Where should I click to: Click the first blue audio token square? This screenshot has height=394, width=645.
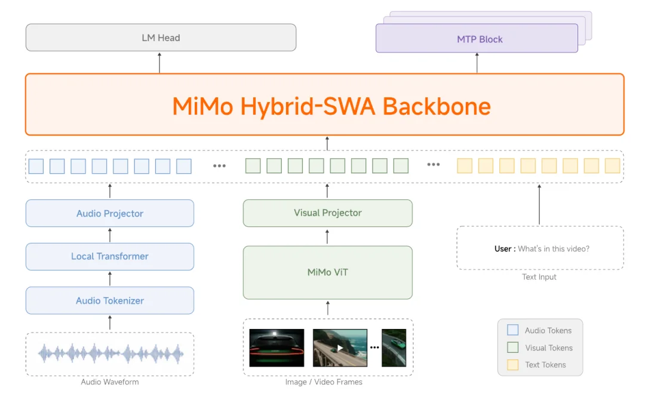point(36,166)
